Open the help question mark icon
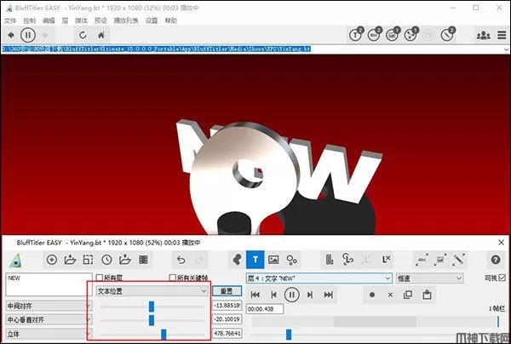Viewport: 511px width, 344px height. [496, 259]
